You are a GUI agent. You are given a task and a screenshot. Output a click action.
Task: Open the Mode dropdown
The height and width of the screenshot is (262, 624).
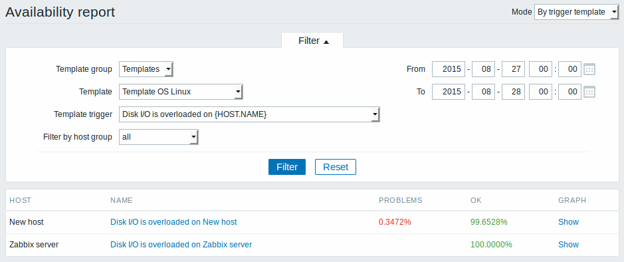coord(576,12)
